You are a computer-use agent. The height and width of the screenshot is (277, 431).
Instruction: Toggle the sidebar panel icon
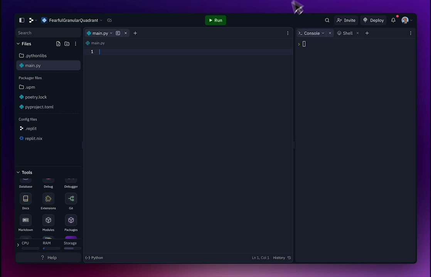22,20
